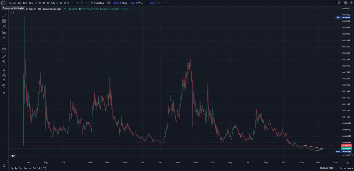
Task: Collapse the drawing toolbar side arrow
Action: click(7, 161)
